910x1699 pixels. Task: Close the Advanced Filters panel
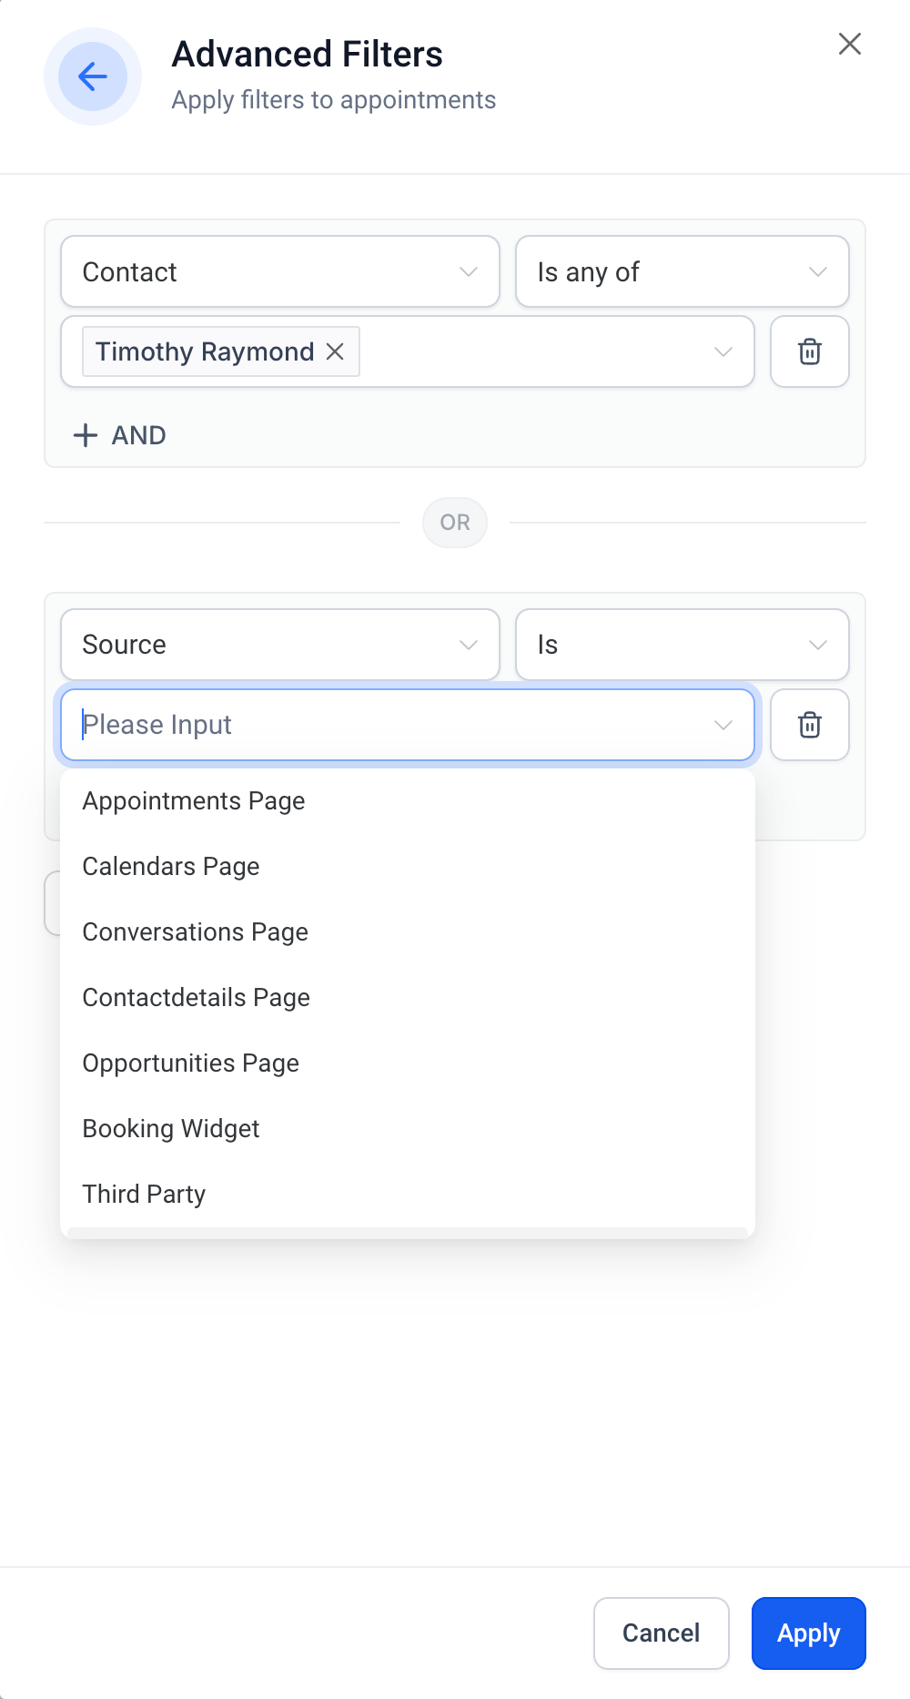pyautogui.click(x=849, y=44)
